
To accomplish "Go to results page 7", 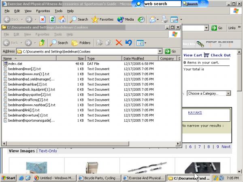I will tap(199, 146).
